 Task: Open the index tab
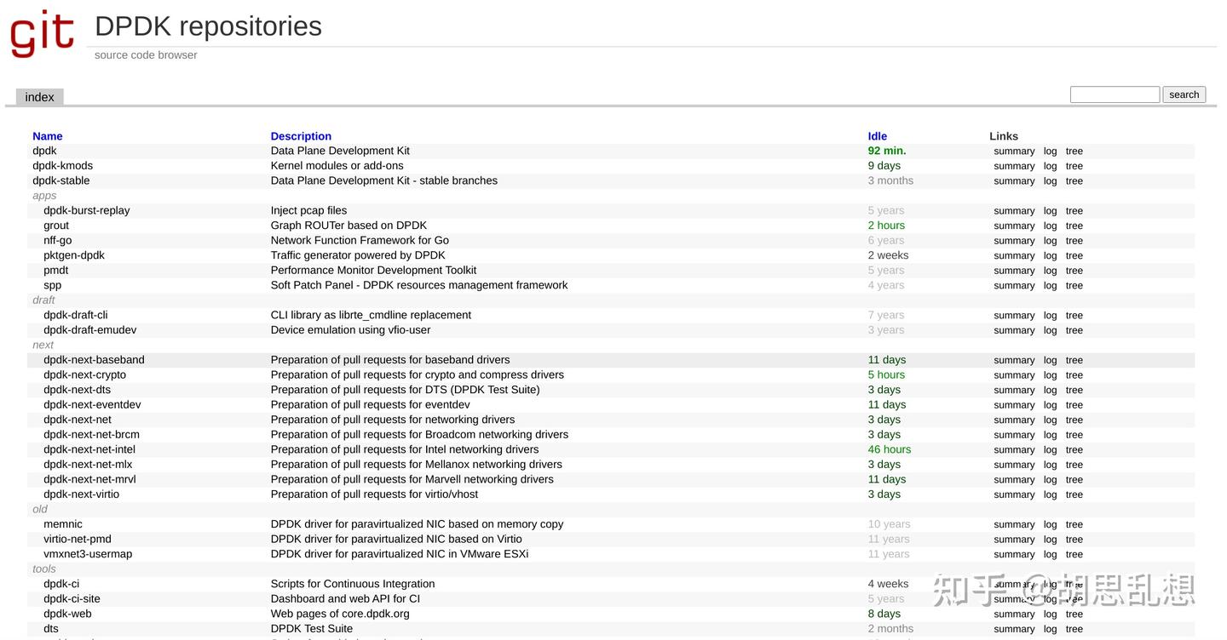pos(39,97)
